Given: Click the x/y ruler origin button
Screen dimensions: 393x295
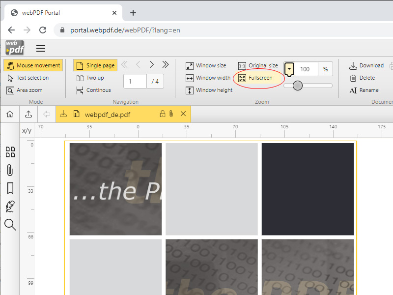Looking at the screenshot, I should click(27, 130).
